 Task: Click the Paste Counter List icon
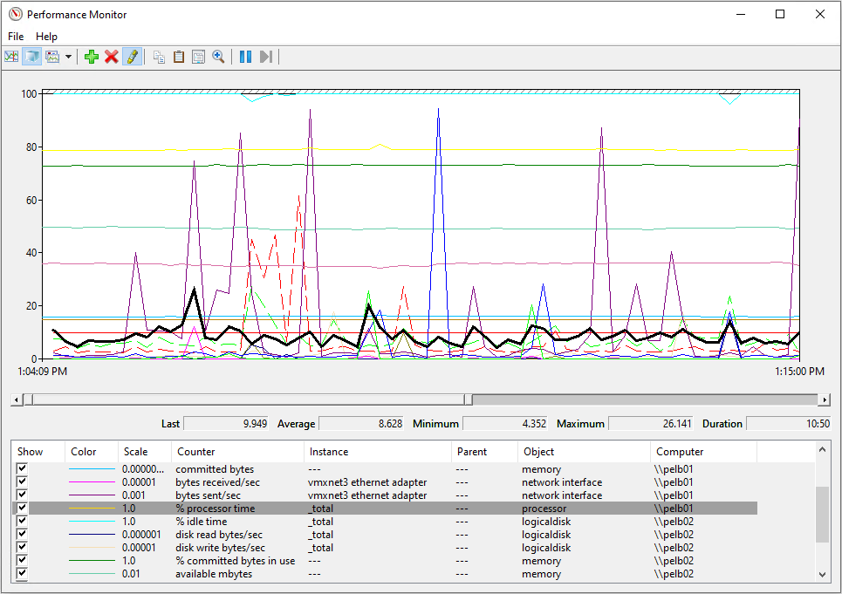[x=178, y=56]
